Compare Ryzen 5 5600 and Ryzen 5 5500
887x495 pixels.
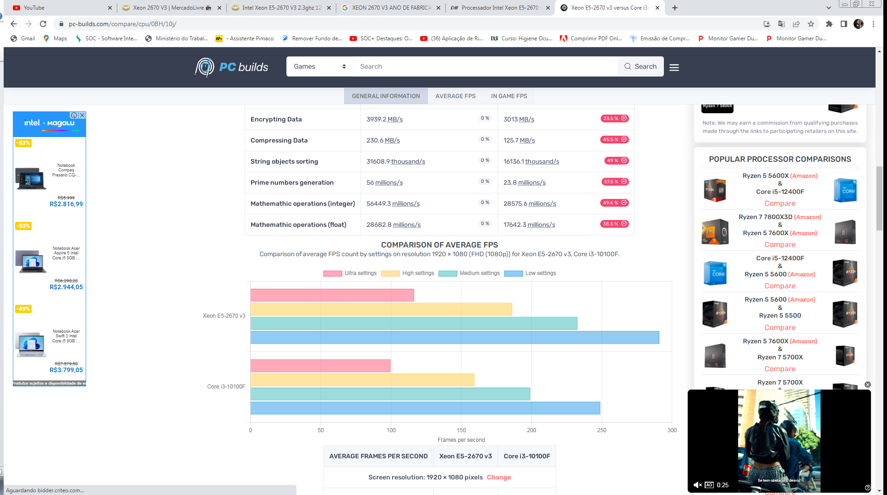pyautogui.click(x=780, y=328)
